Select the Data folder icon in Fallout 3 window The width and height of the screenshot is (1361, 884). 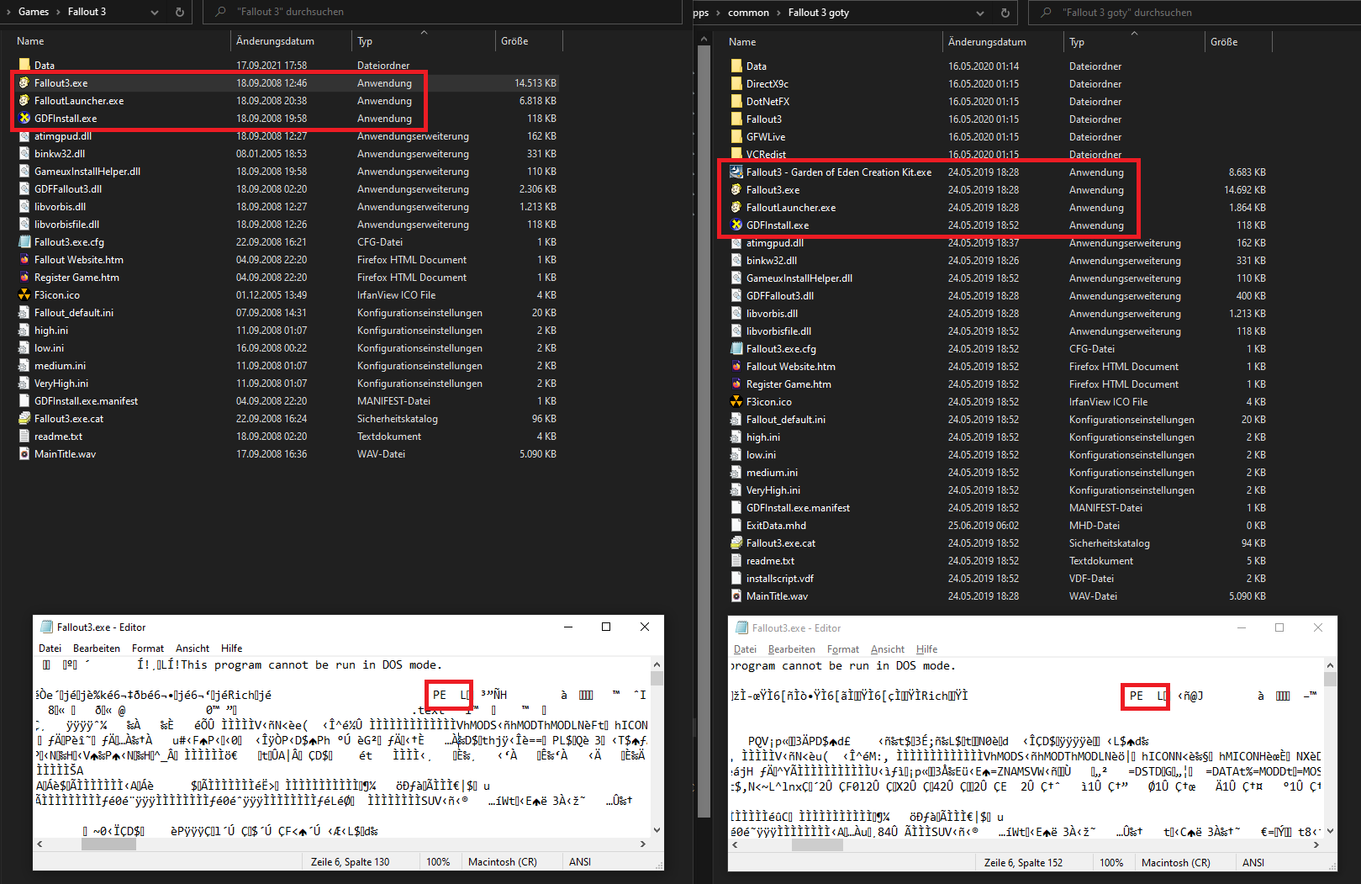pyautogui.click(x=24, y=65)
